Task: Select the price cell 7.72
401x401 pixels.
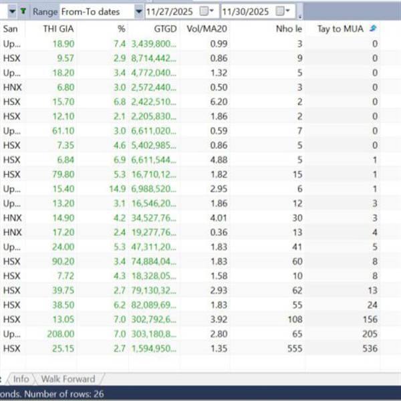Action: pyautogui.click(x=65, y=276)
